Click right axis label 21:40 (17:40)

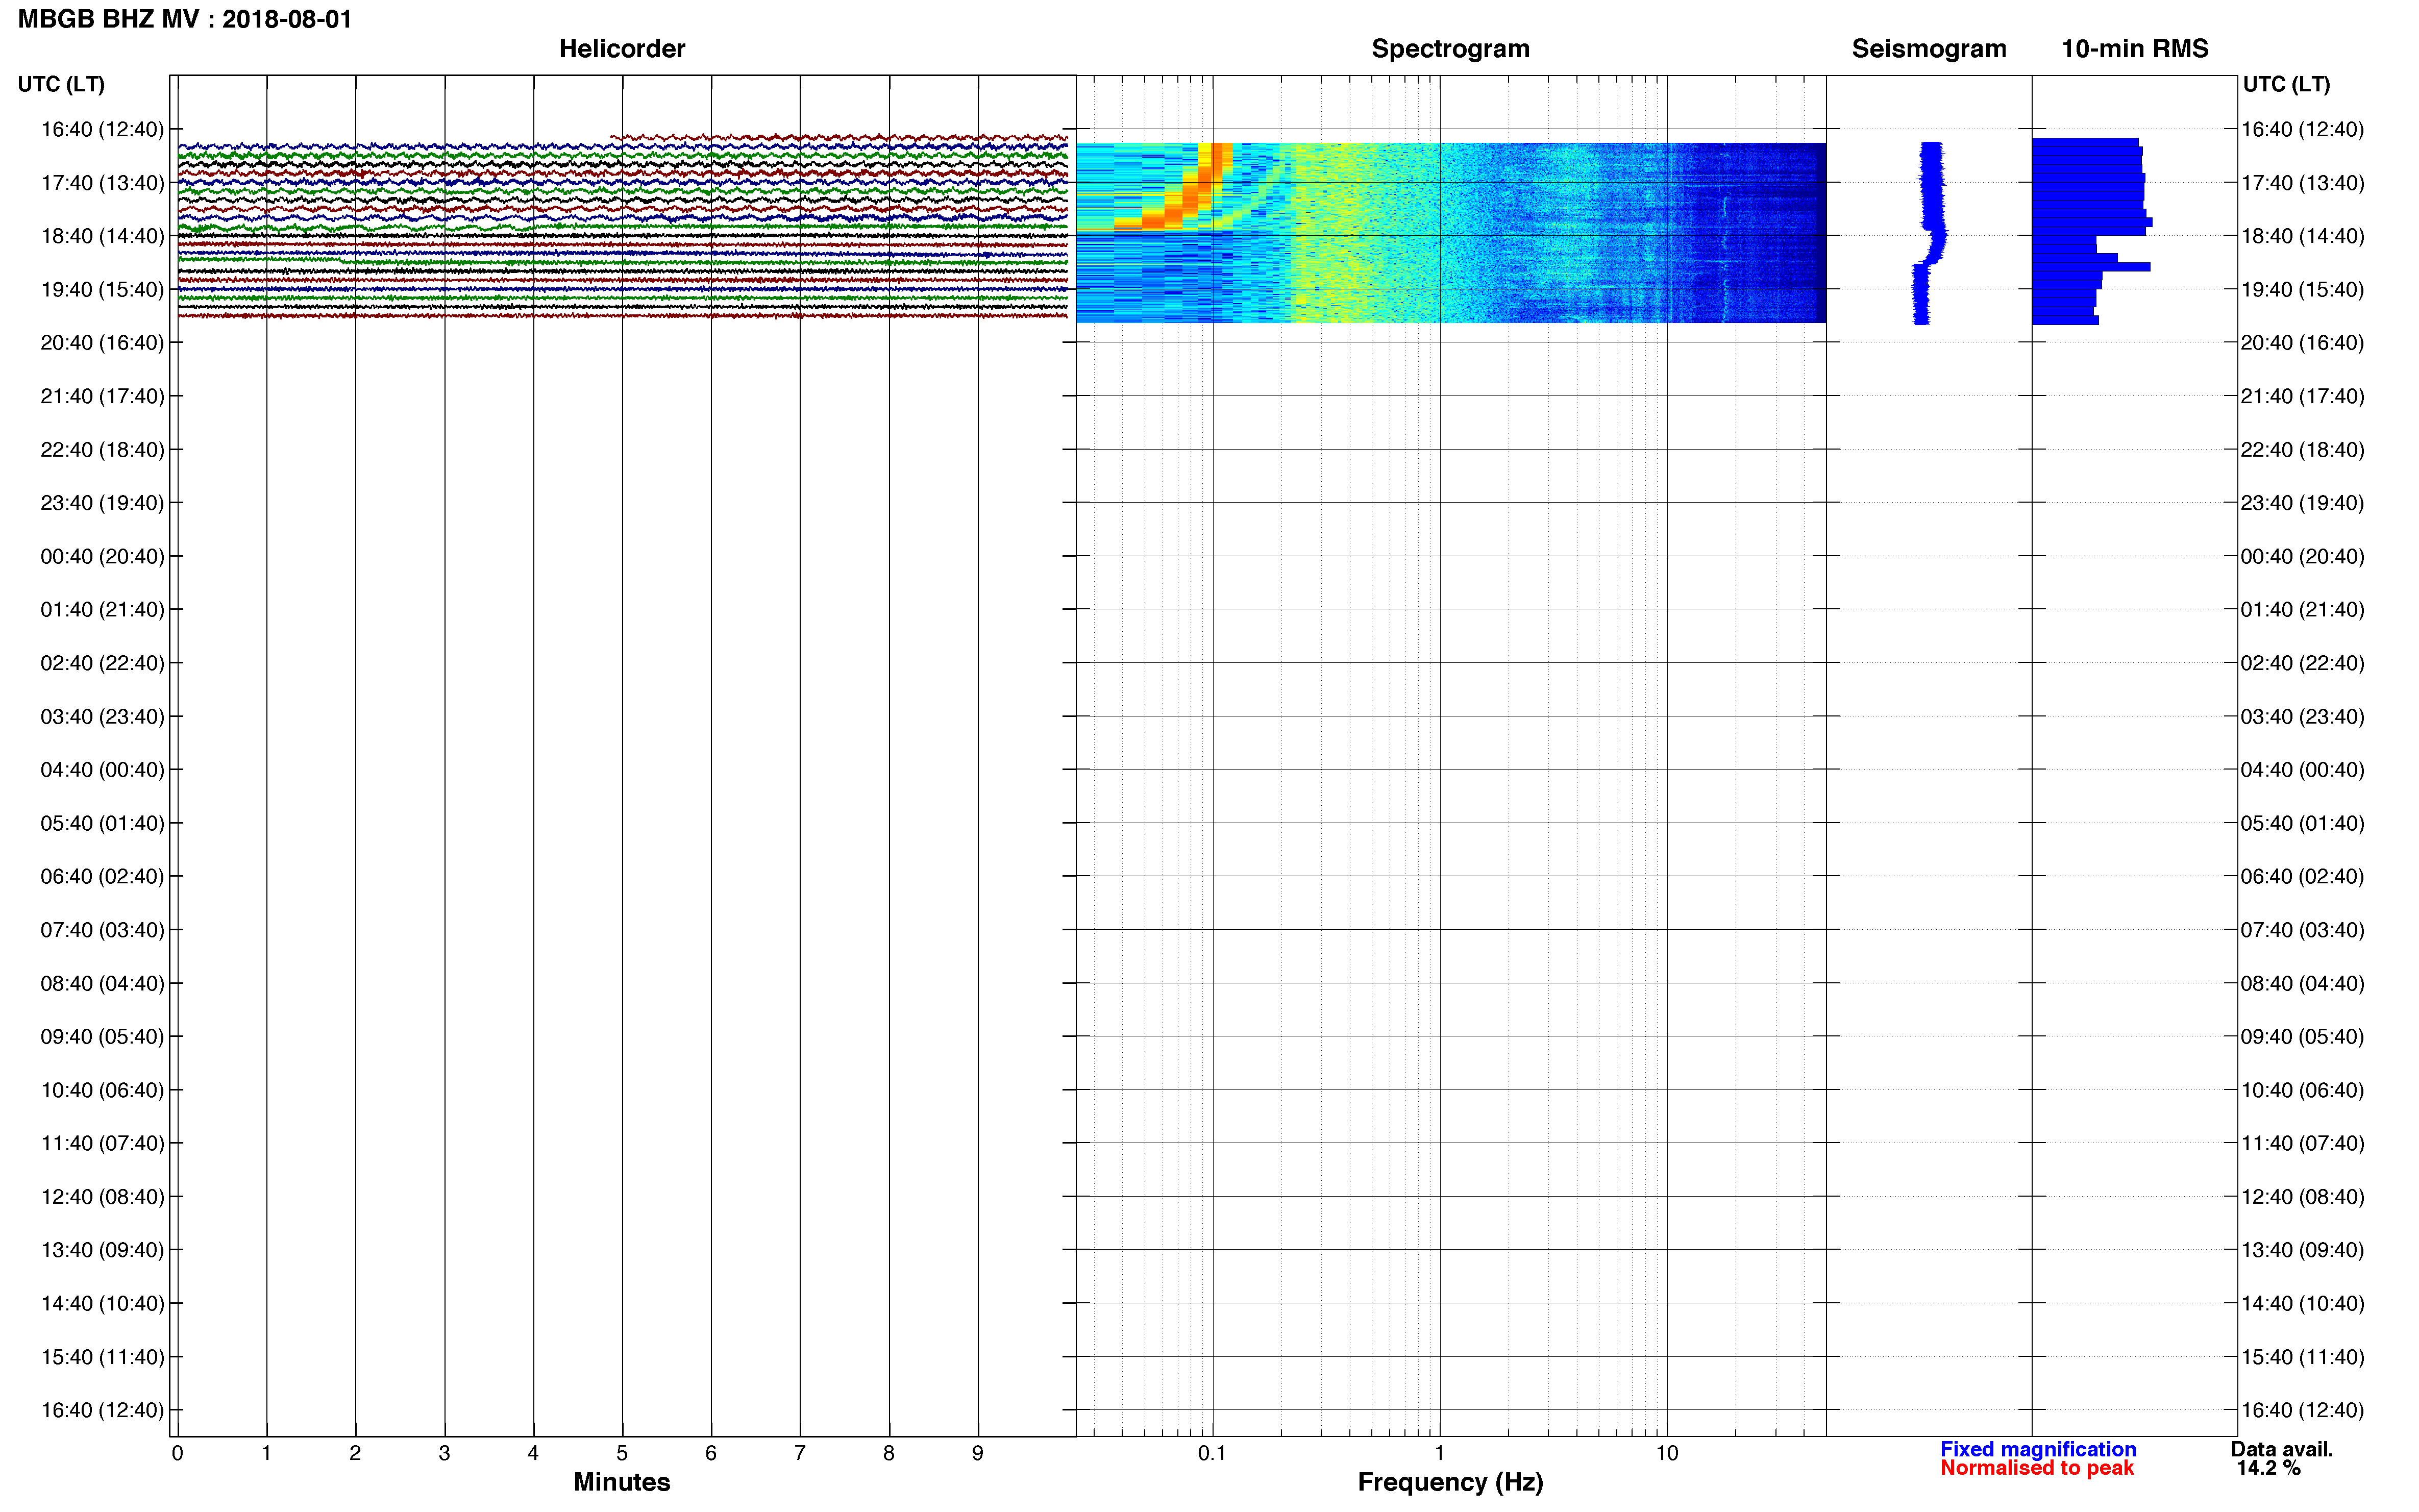coord(2302,396)
